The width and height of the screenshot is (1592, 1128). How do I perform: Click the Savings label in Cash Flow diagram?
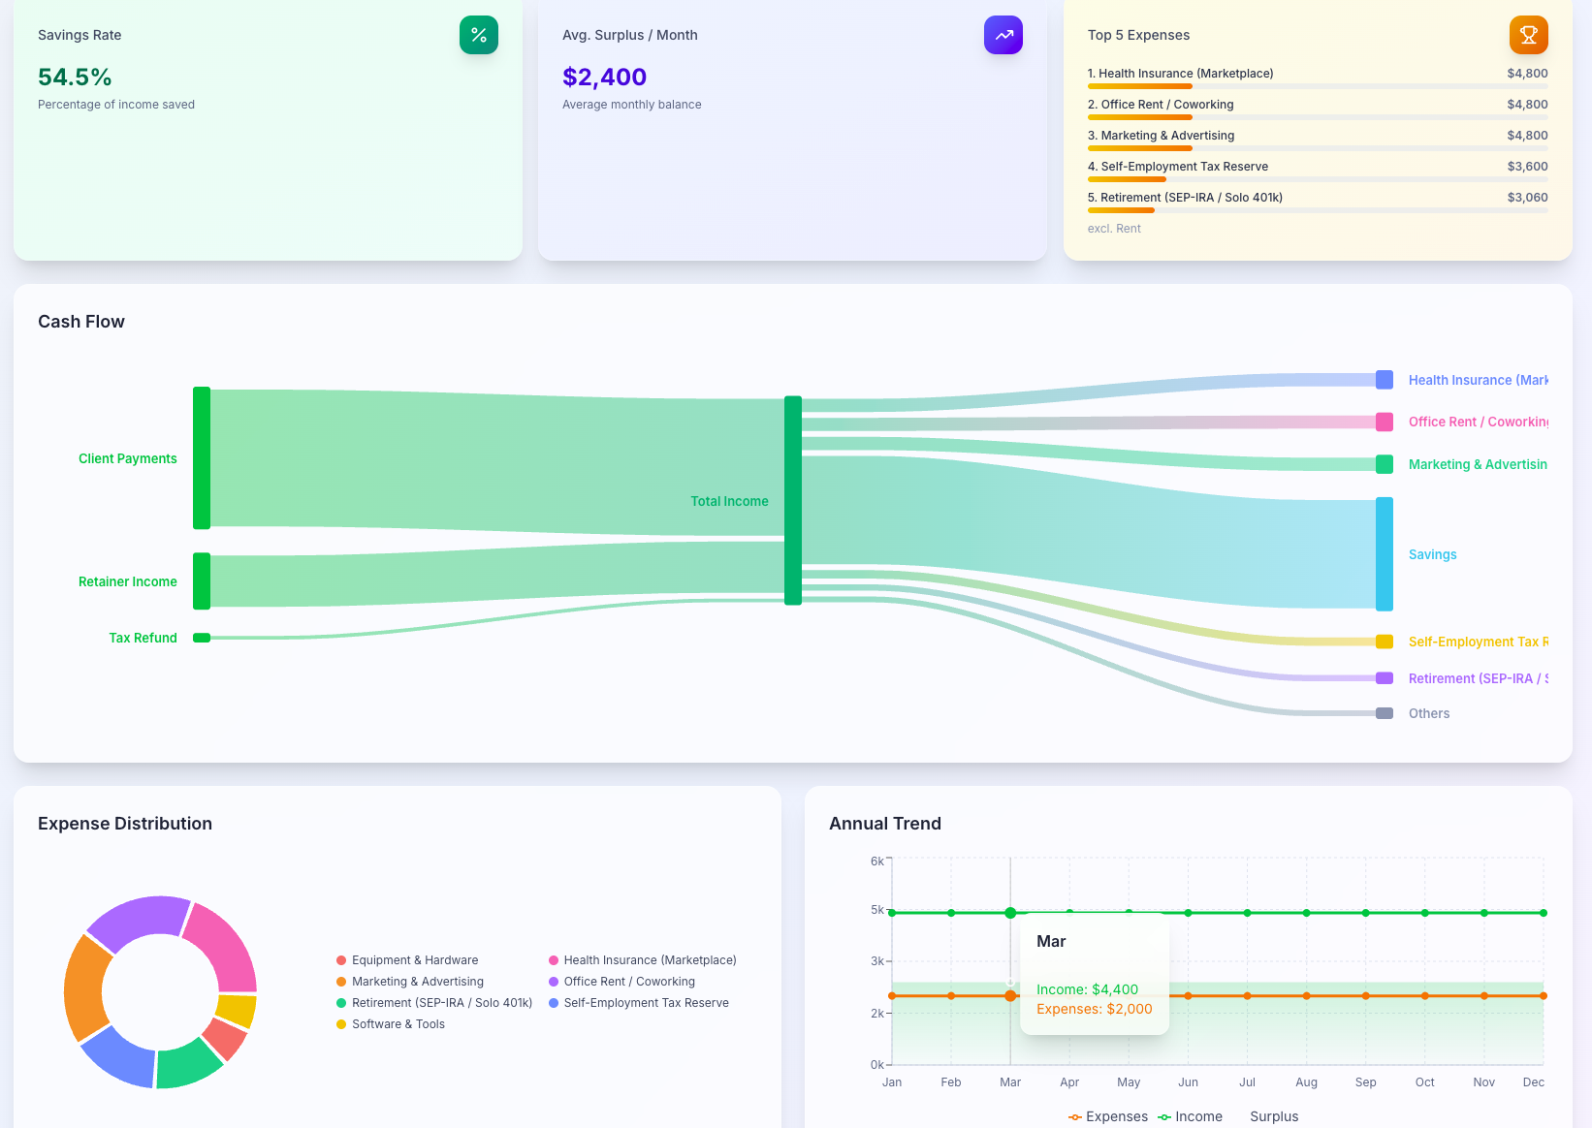coord(1432,554)
